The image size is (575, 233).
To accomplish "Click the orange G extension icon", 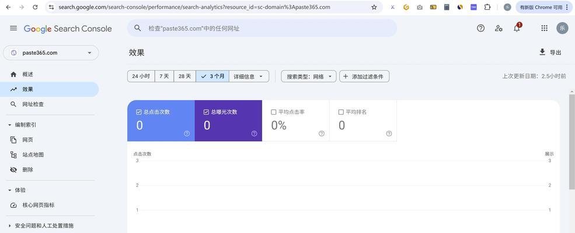I will [406, 7].
